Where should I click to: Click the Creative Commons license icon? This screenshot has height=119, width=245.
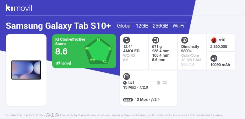click(x=48, y=115)
